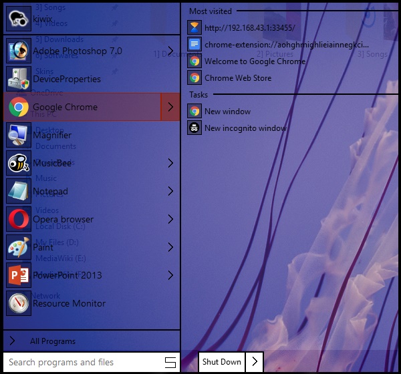Click the red Opera browser icon
The image size is (401, 374).
coord(19,219)
